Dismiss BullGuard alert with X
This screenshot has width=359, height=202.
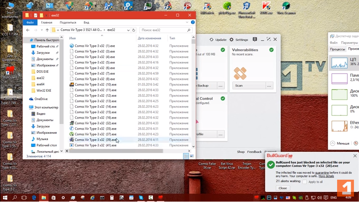tap(355, 156)
